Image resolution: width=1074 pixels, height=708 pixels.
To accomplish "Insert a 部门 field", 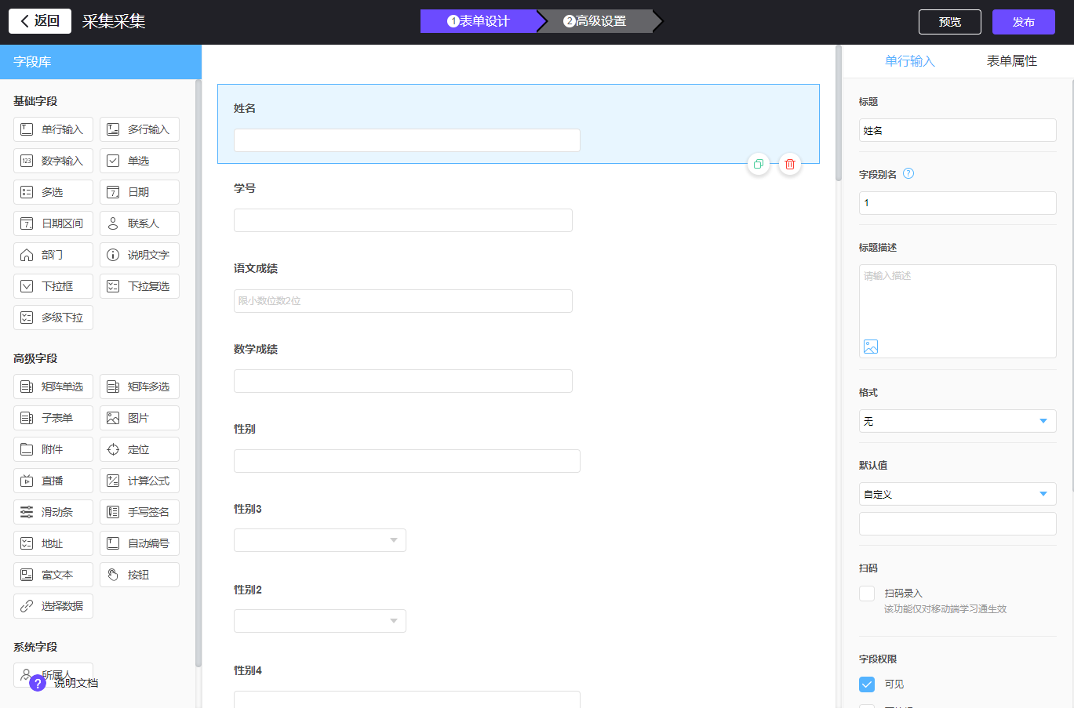I will click(x=53, y=255).
